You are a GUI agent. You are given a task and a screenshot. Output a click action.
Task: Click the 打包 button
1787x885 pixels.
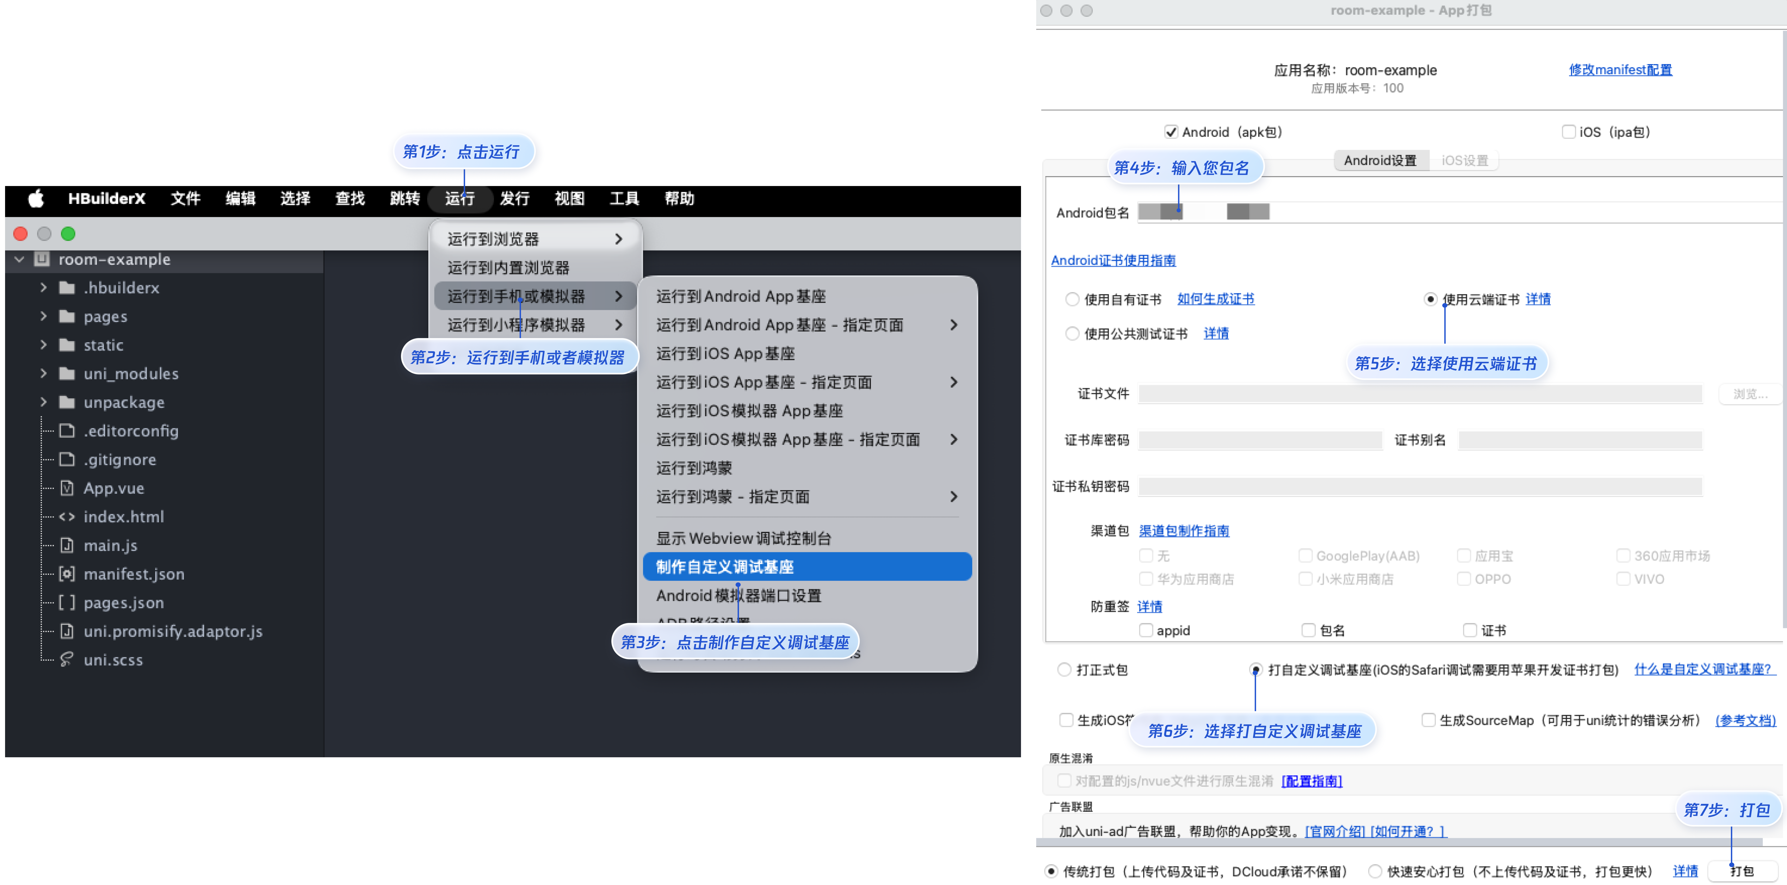click(x=1742, y=871)
